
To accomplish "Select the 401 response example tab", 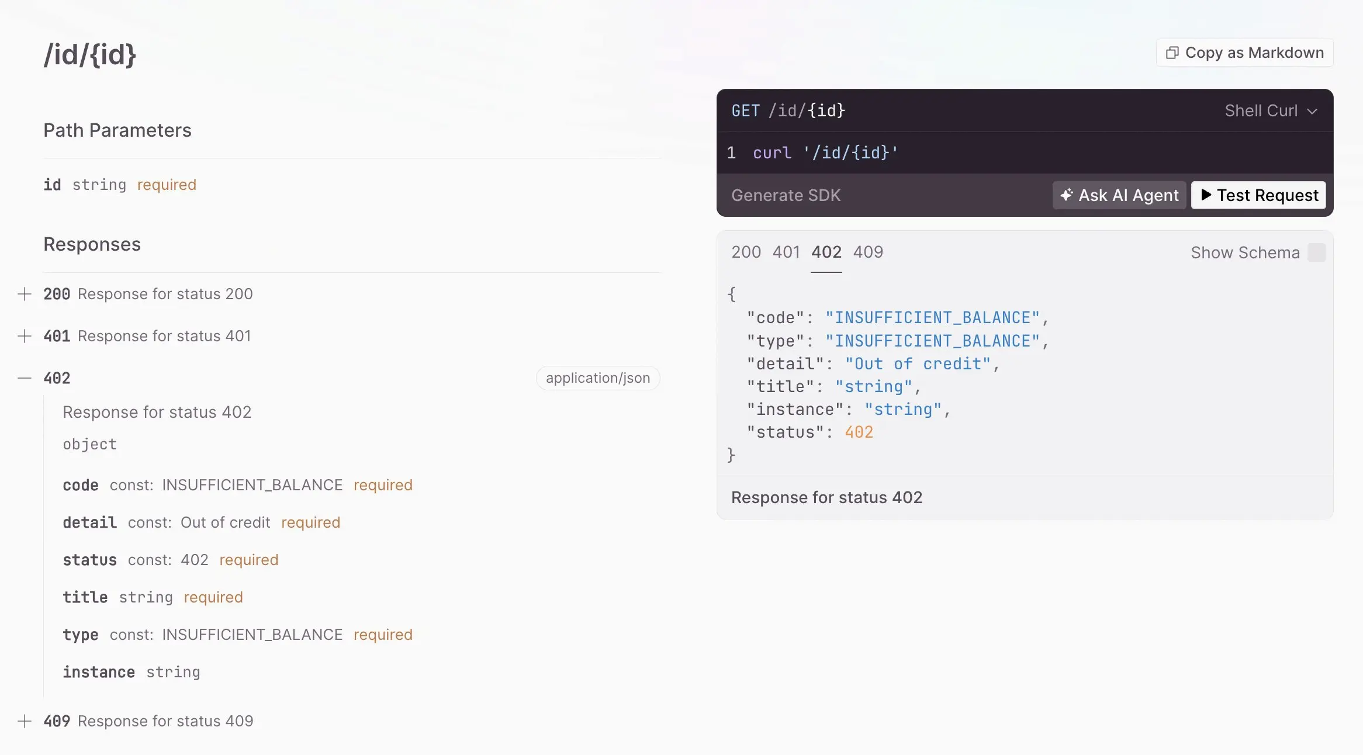I will pos(786,252).
